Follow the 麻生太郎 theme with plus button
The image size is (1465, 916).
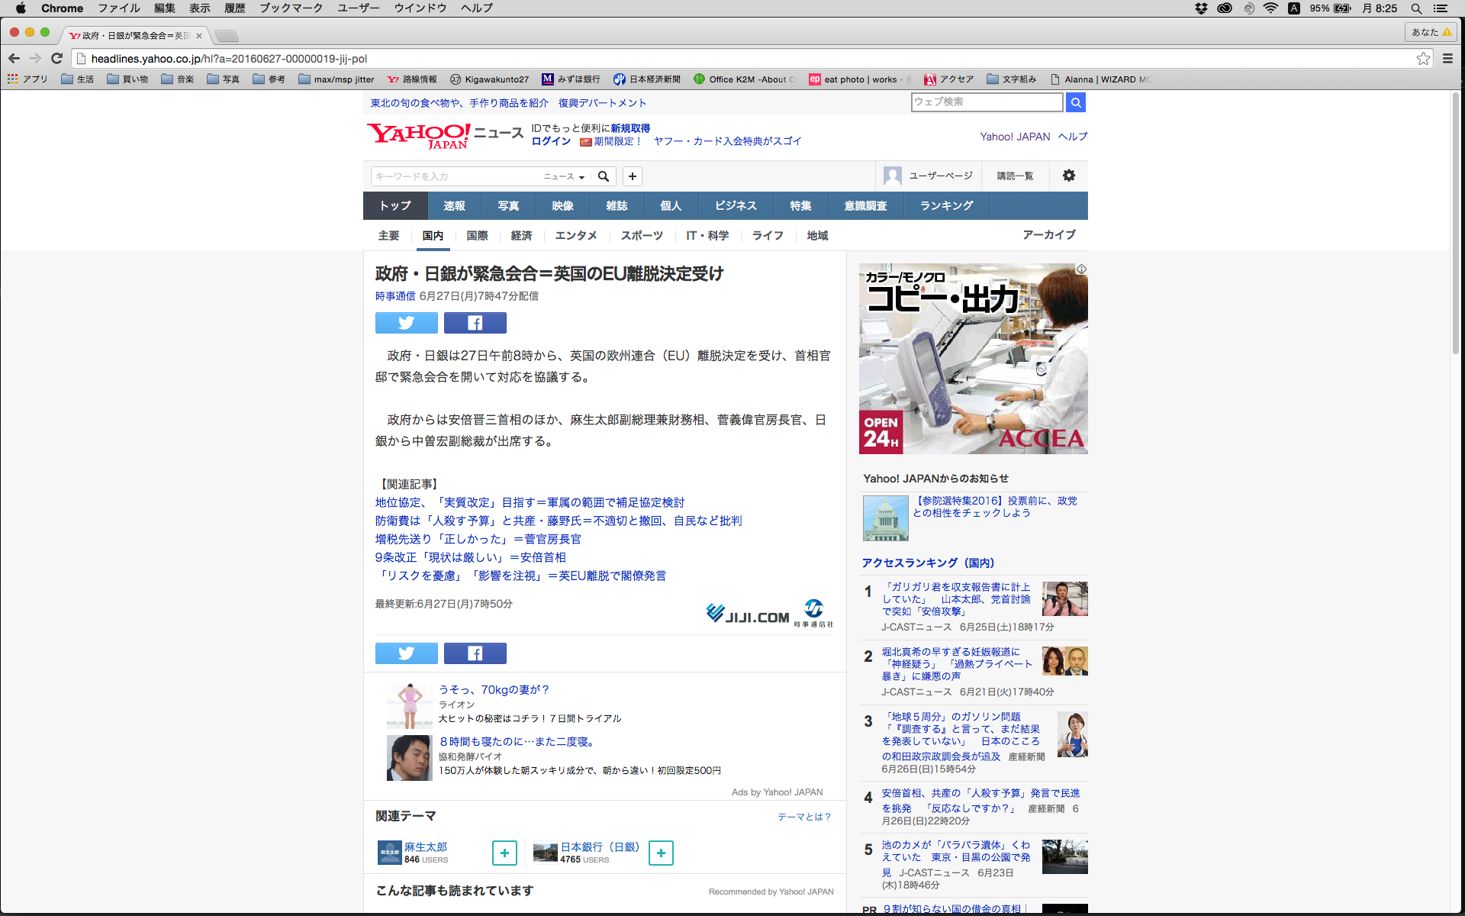(x=504, y=853)
